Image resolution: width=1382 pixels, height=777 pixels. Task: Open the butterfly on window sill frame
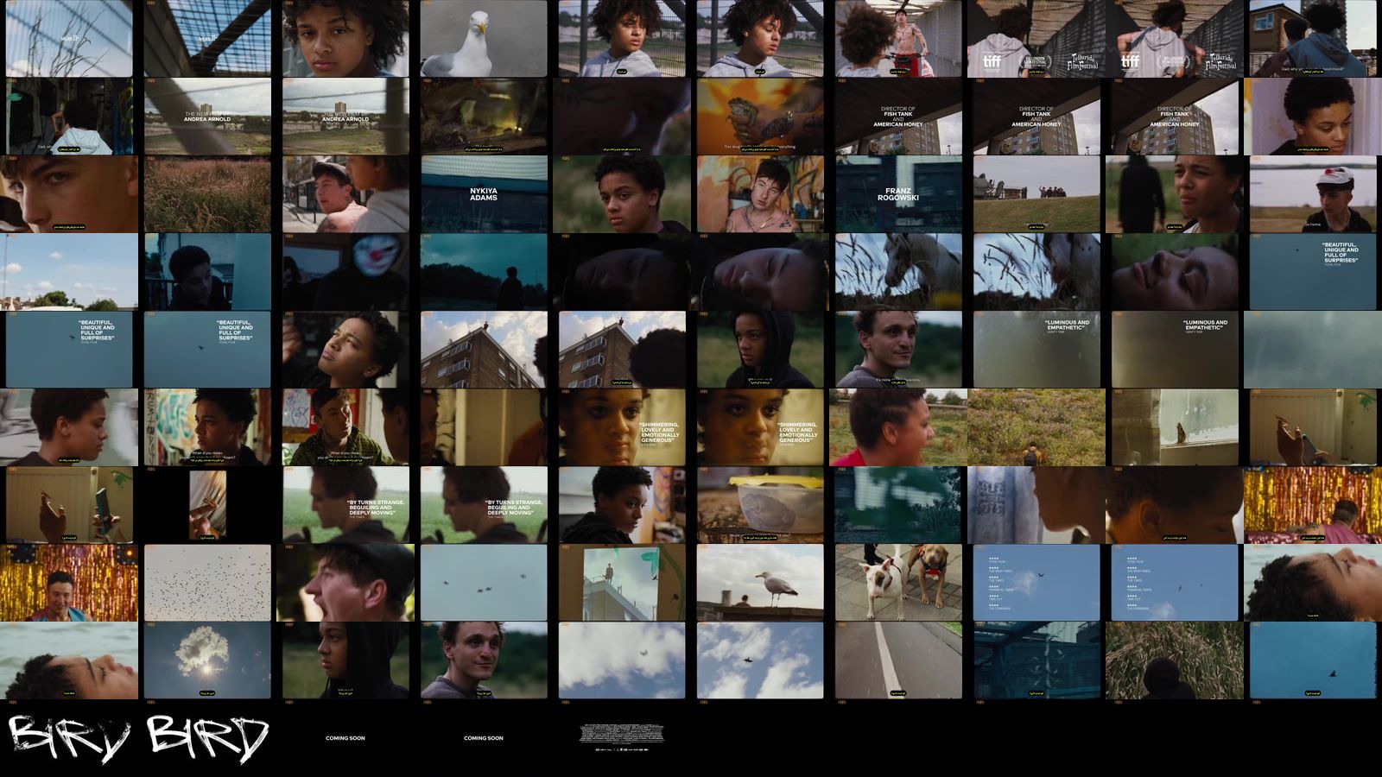[1175, 427]
